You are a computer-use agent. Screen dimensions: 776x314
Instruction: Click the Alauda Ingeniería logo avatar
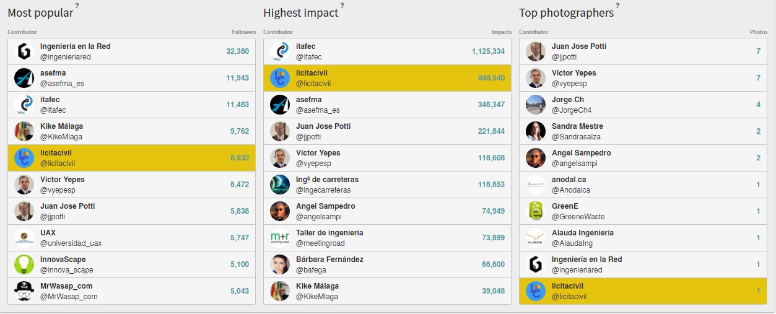click(x=536, y=238)
